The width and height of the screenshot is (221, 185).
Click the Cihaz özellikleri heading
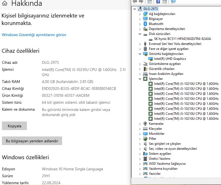click(21, 51)
